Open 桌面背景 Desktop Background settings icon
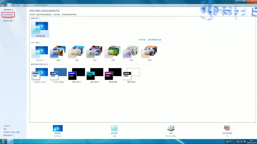This screenshot has width=257, height=144. [x=58, y=128]
